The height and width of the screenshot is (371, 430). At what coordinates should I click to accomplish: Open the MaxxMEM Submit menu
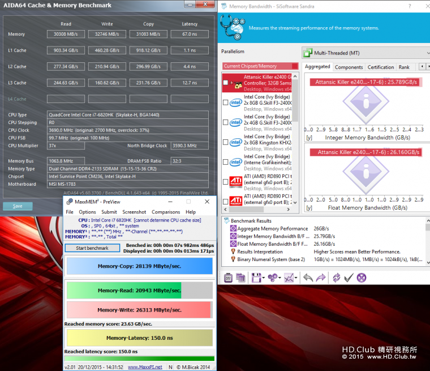109,212
